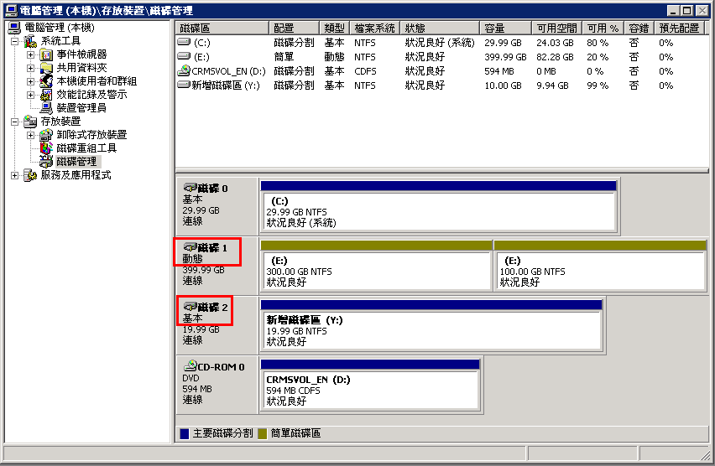Click the 磁碟 1 disk icon

click(x=190, y=247)
